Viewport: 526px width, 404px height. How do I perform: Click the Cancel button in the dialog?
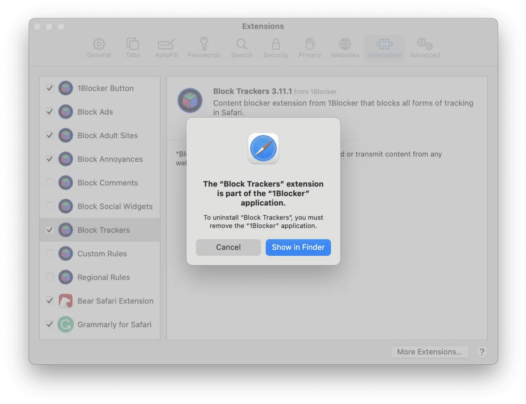pos(228,247)
